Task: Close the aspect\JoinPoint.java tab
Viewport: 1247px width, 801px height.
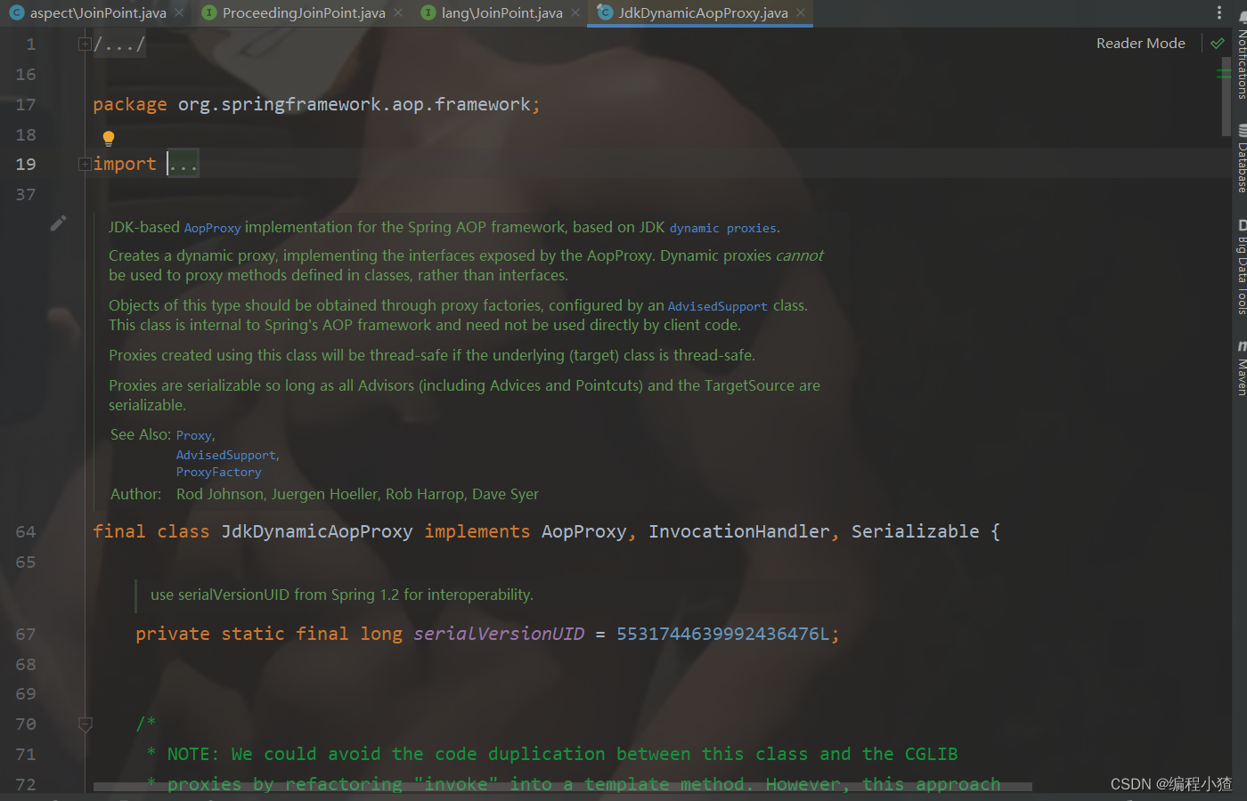Action: point(179,13)
